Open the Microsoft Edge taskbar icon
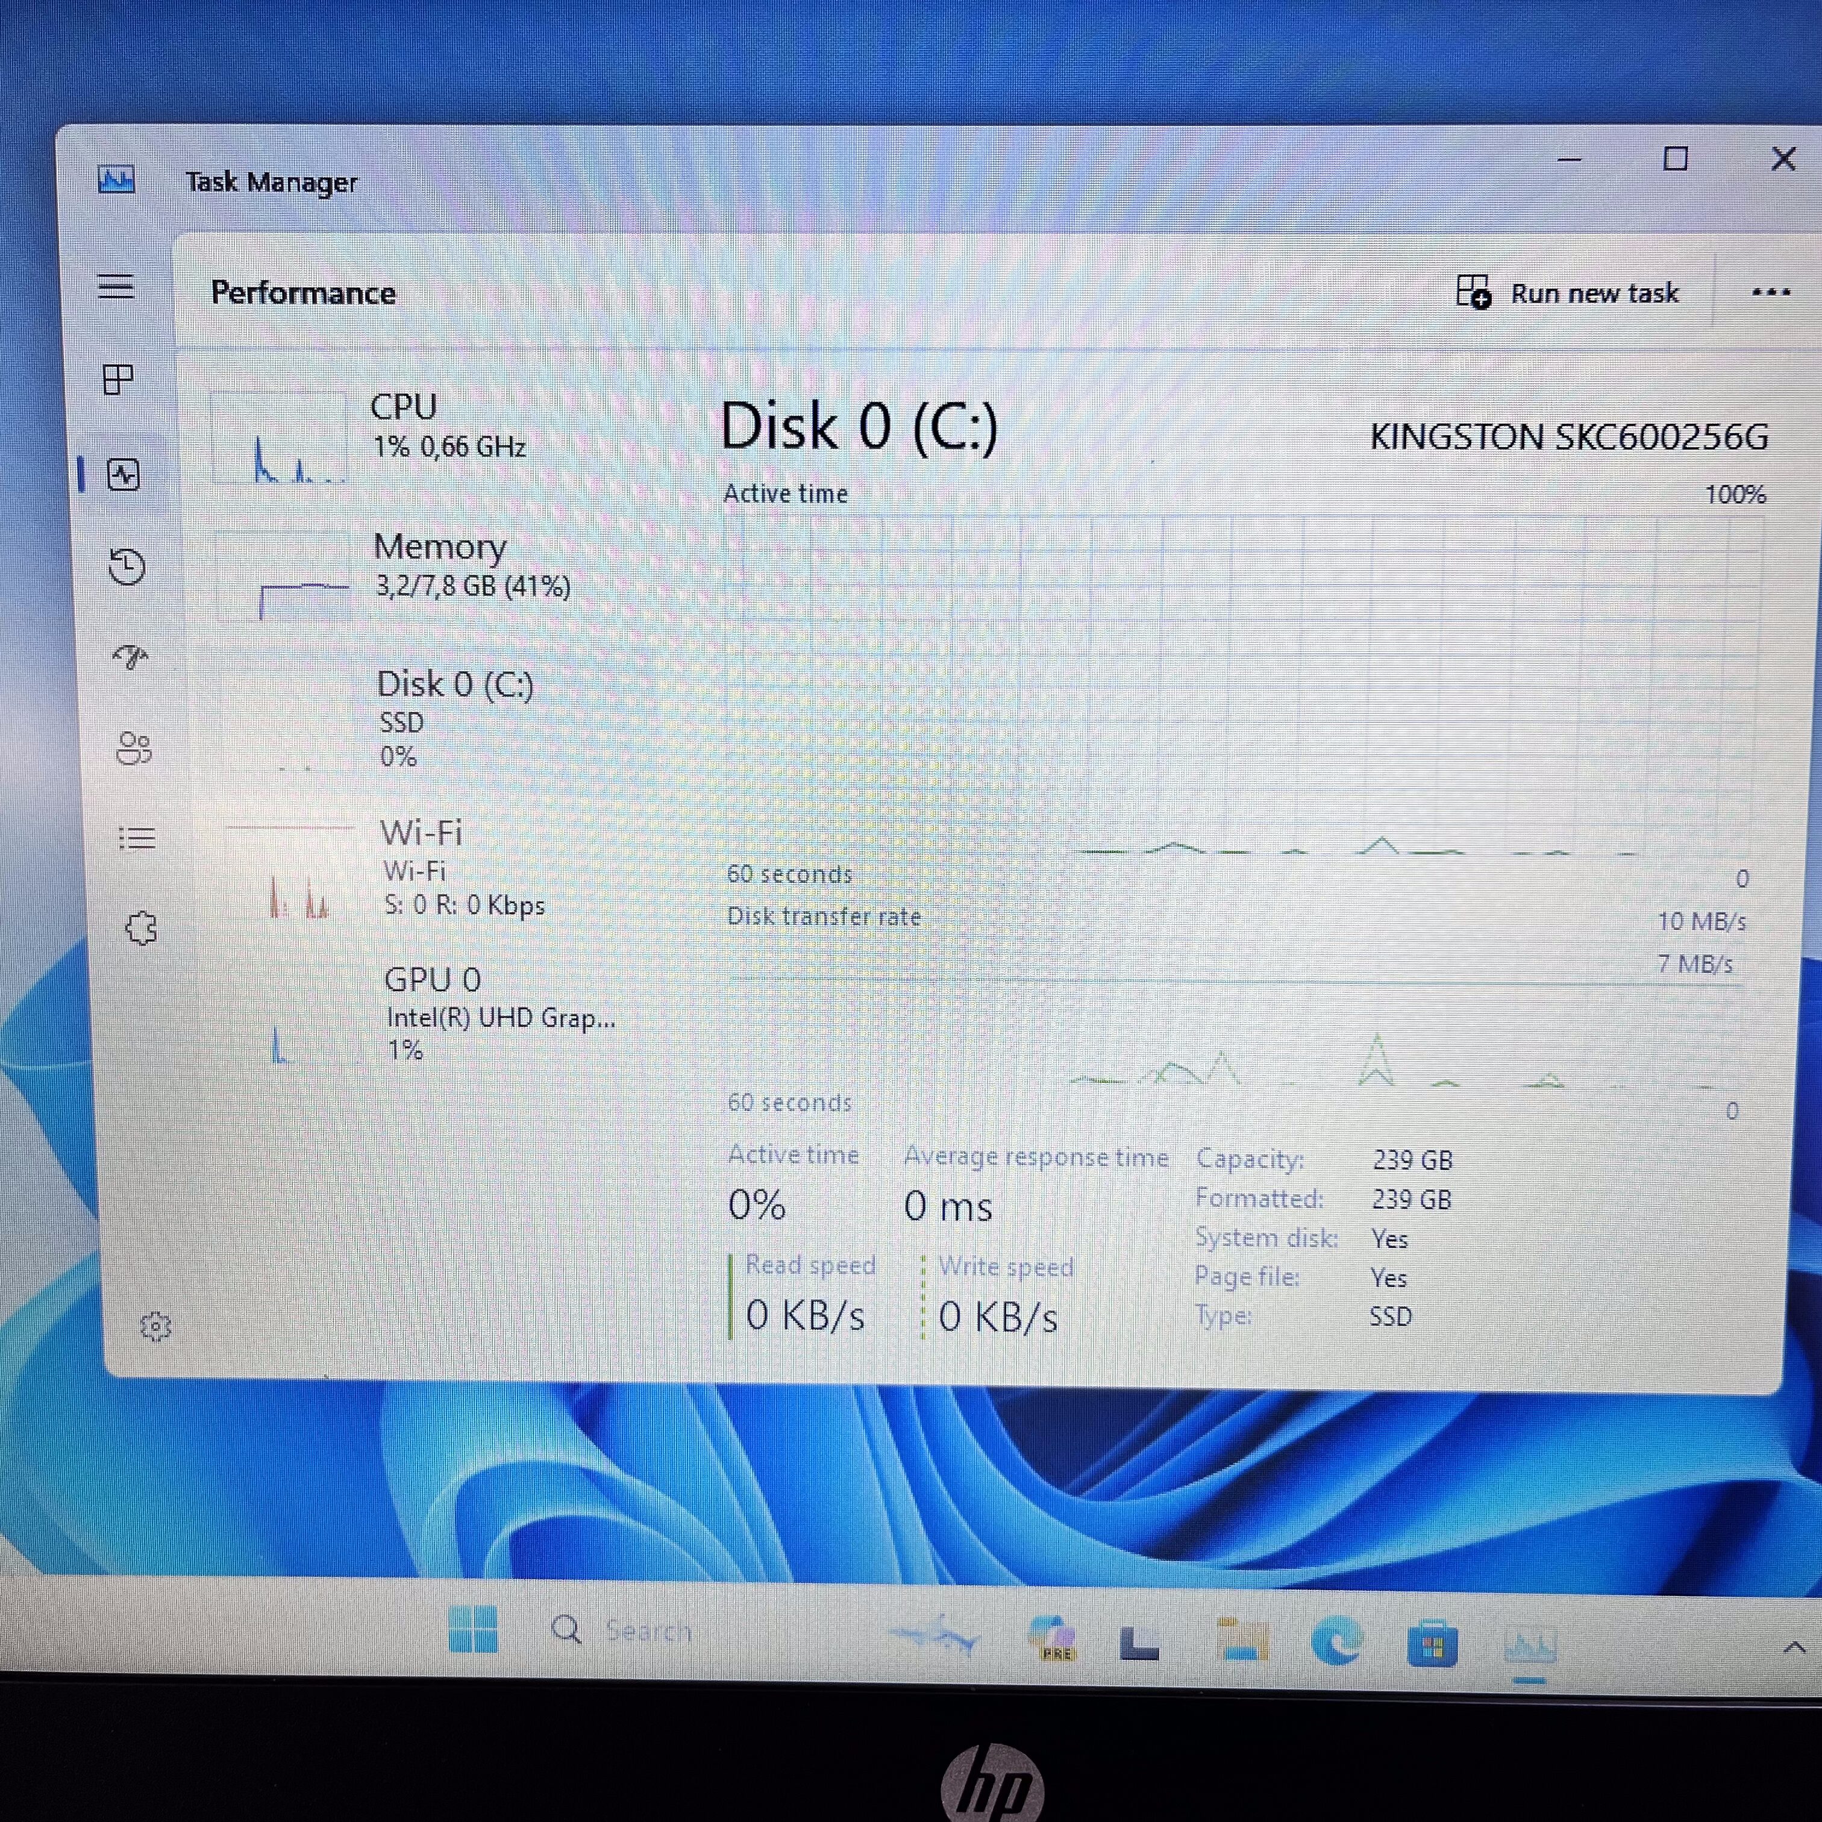The image size is (1822, 1822). [x=1336, y=1641]
